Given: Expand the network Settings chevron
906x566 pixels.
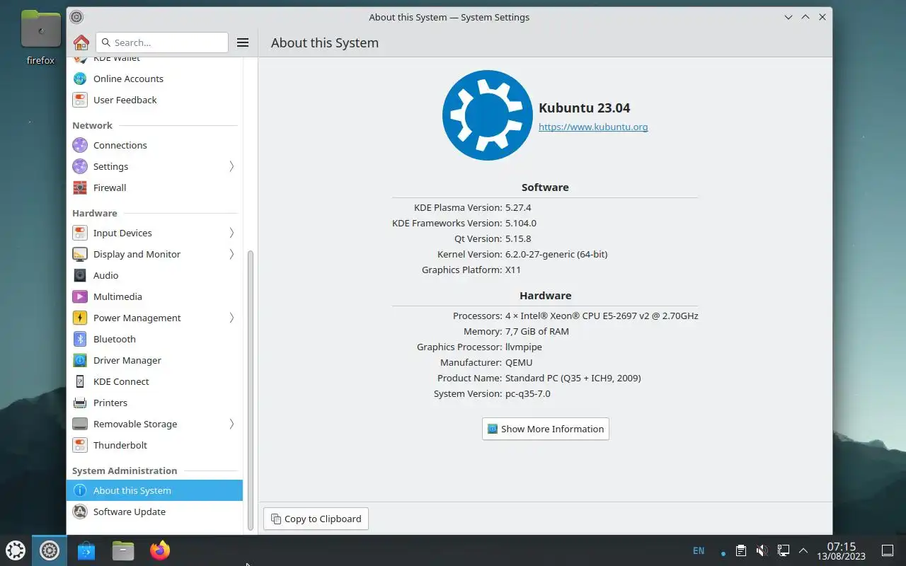Looking at the screenshot, I should pyautogui.click(x=231, y=166).
